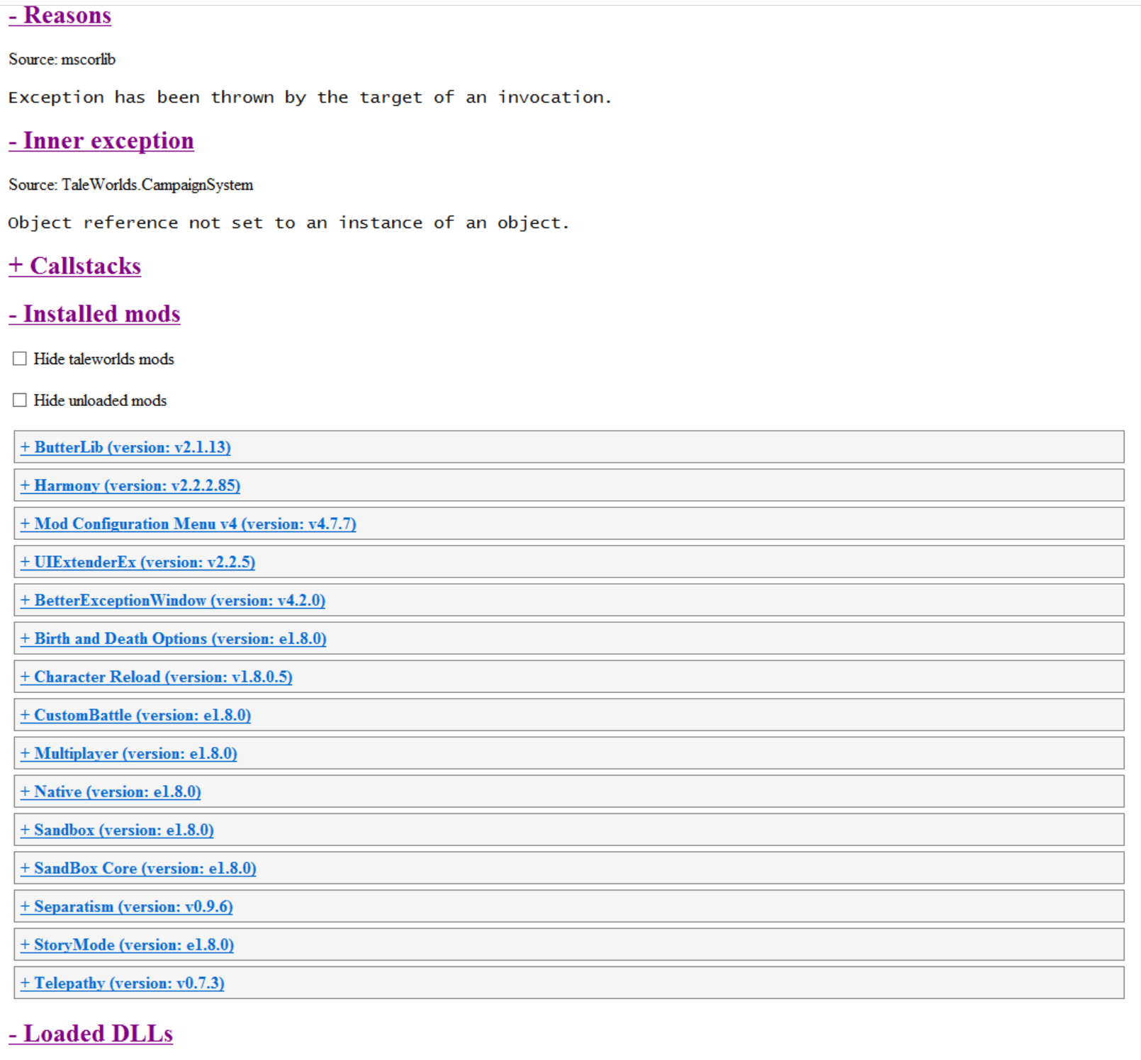Collapse the Reasons section
Image resolution: width=1141 pixels, height=1060 pixels.
coord(60,16)
